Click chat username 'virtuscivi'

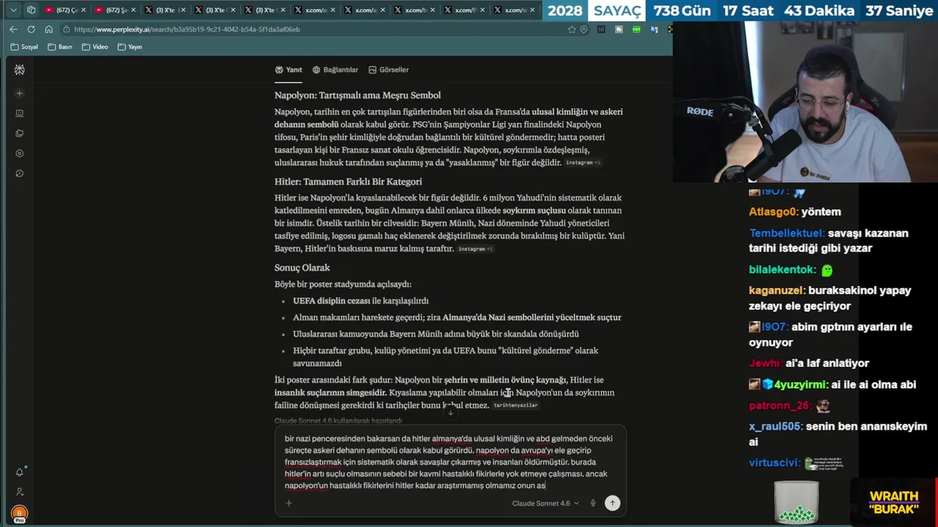pos(775,463)
